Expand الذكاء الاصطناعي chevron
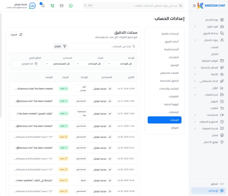 [195, 81]
